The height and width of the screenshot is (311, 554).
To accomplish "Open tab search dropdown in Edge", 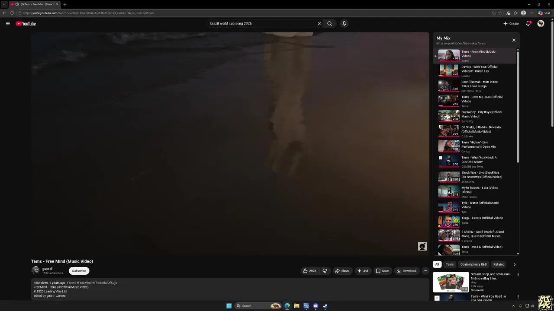I will pyautogui.click(x=4, y=4).
